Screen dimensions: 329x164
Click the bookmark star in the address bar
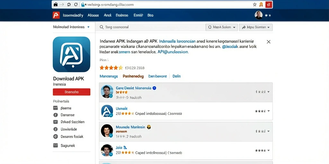click(255, 4)
